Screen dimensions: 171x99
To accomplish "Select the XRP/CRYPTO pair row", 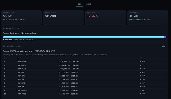I will coord(85,62).
